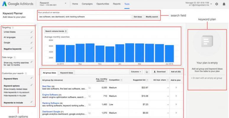Show trend chart for Best Seo row

click(90, 88)
